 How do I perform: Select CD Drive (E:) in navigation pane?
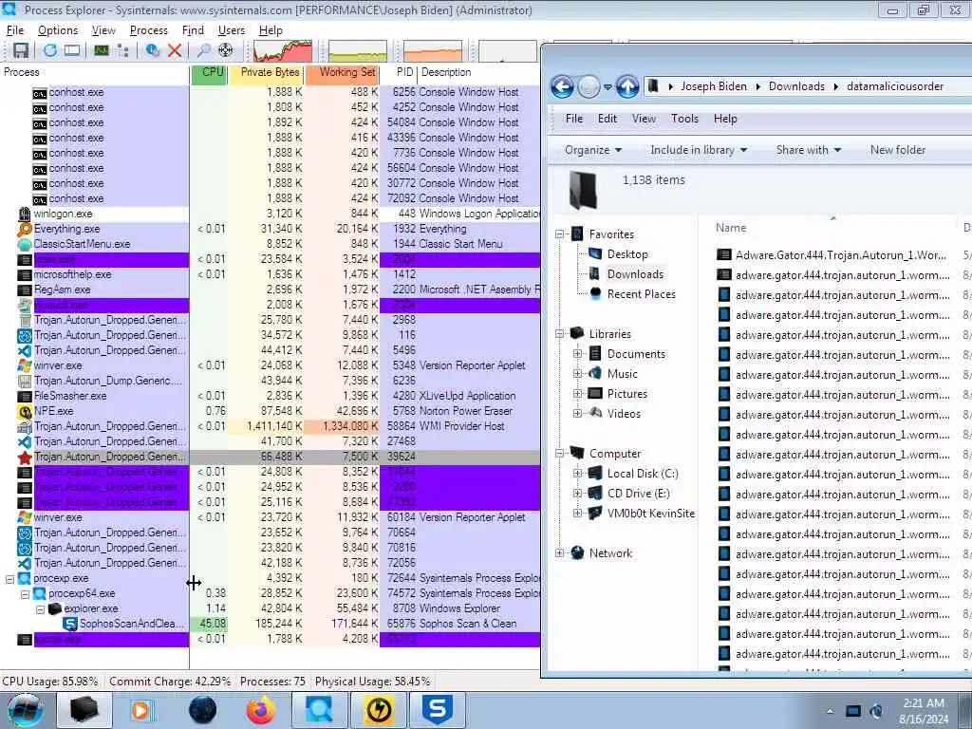639,494
